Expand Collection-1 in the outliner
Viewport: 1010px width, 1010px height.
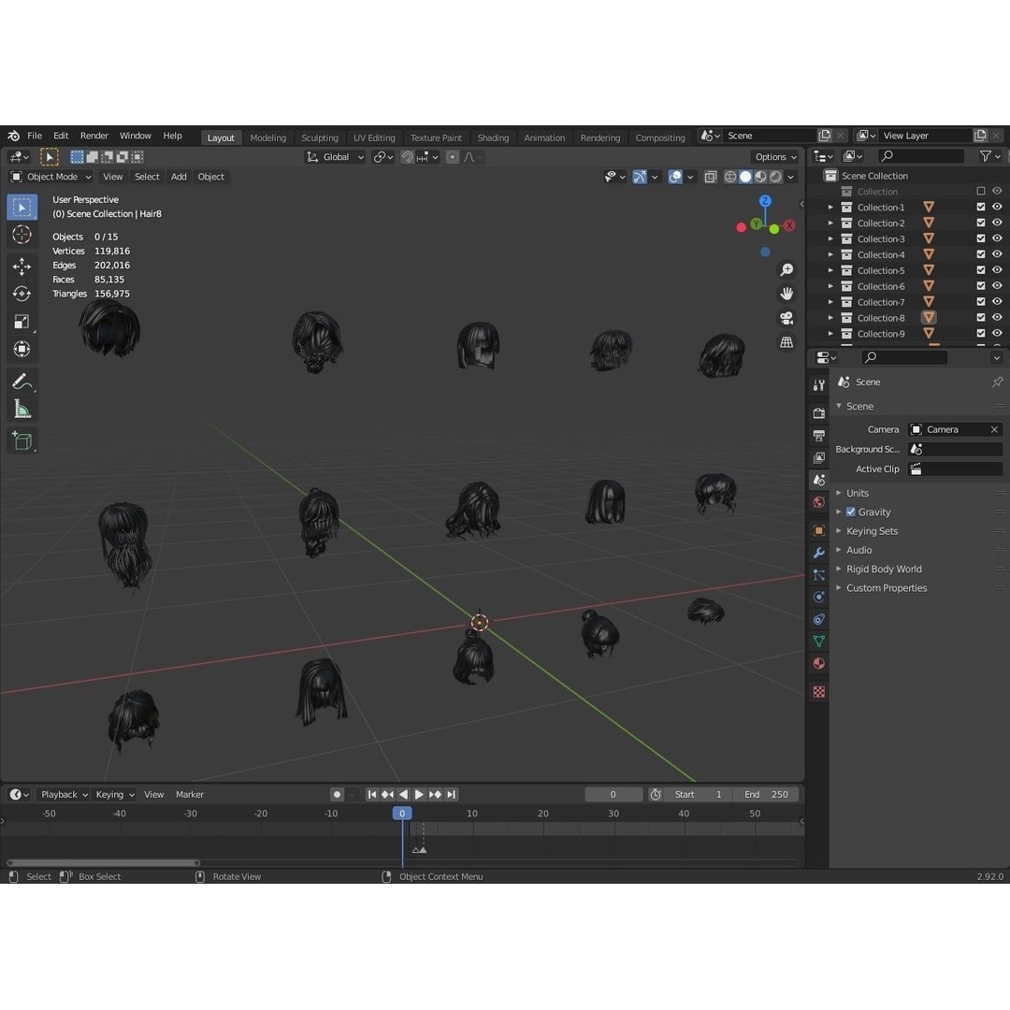point(830,208)
